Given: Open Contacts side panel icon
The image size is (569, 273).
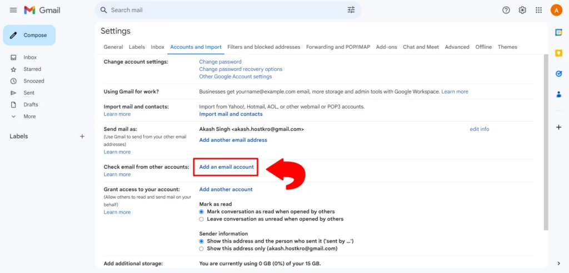Looking at the screenshot, I should coord(559,94).
